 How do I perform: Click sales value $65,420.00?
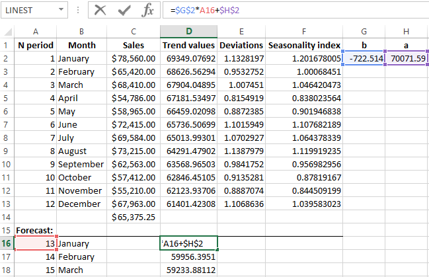[x=134, y=71]
